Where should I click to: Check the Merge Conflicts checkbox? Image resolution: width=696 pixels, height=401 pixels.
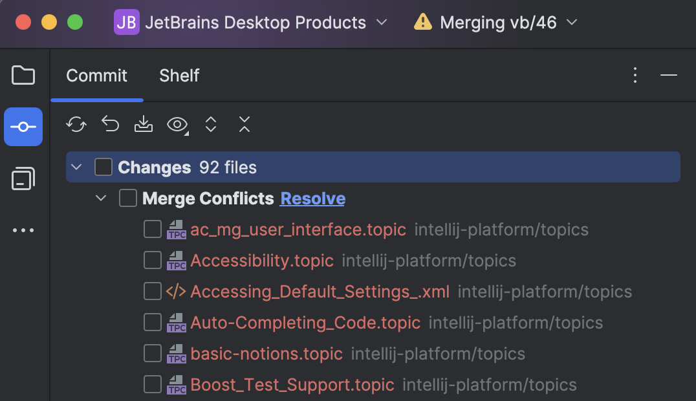[x=127, y=198]
